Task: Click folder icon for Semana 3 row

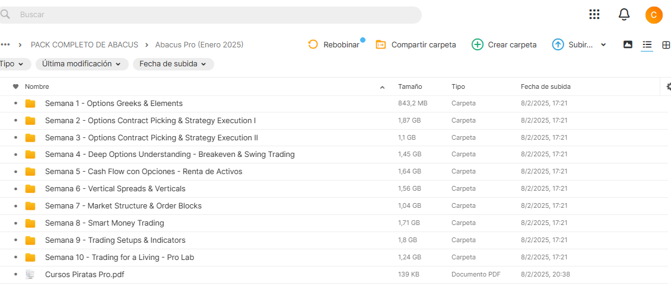Action: pos(30,137)
